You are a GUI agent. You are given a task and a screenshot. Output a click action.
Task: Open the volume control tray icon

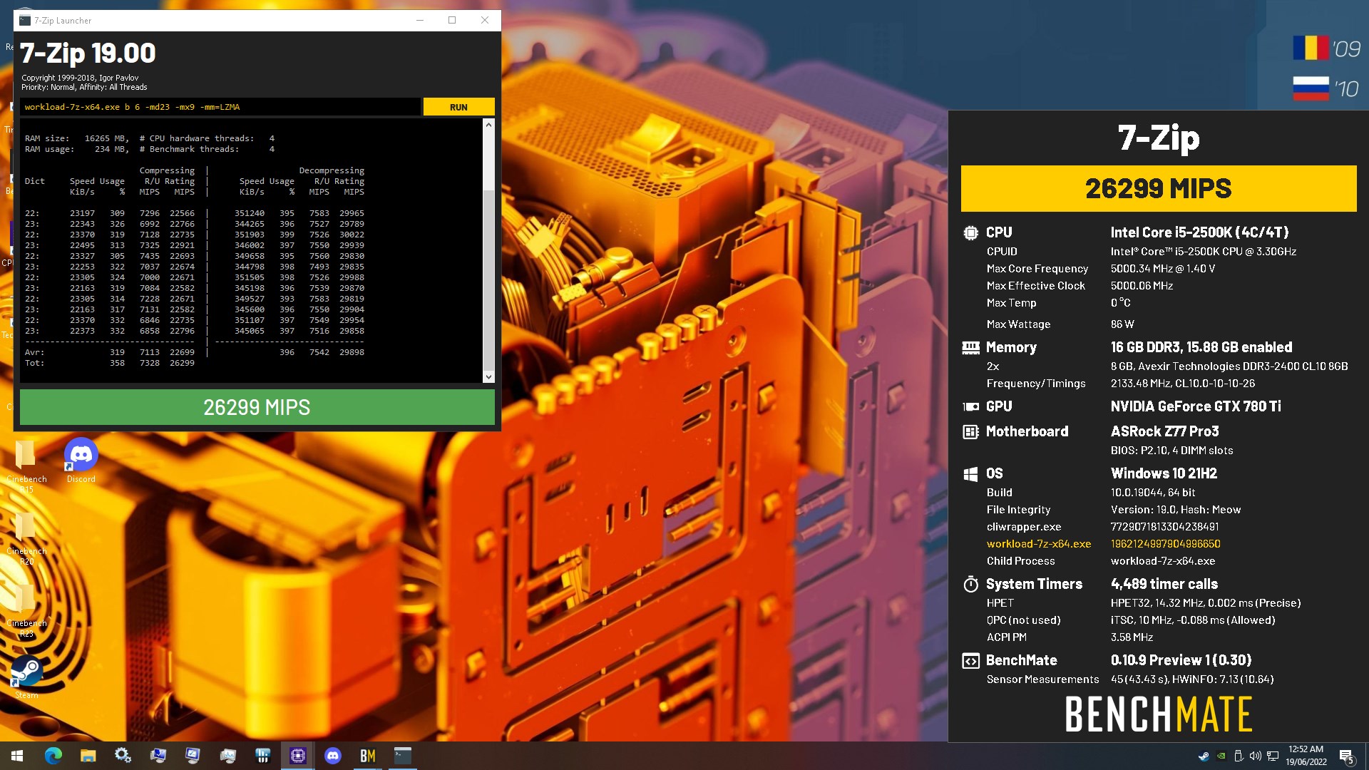[1256, 756]
